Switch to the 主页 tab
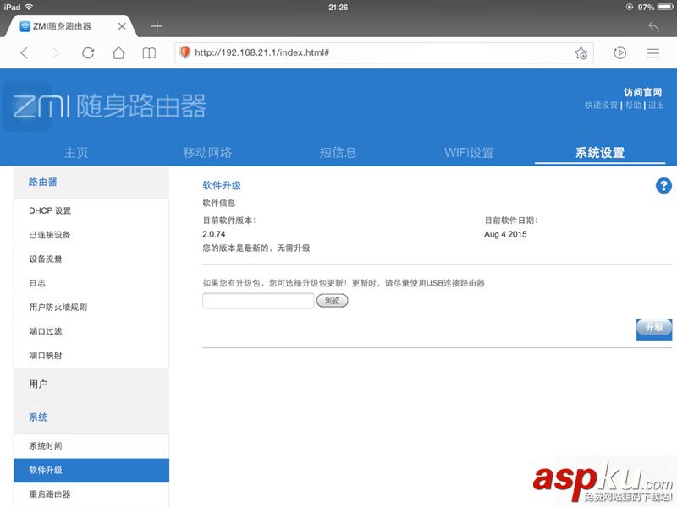This screenshot has height=507, width=677. [77, 152]
